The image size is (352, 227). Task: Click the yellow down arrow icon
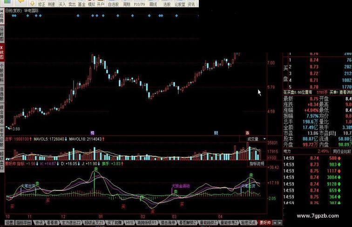[32, 3]
